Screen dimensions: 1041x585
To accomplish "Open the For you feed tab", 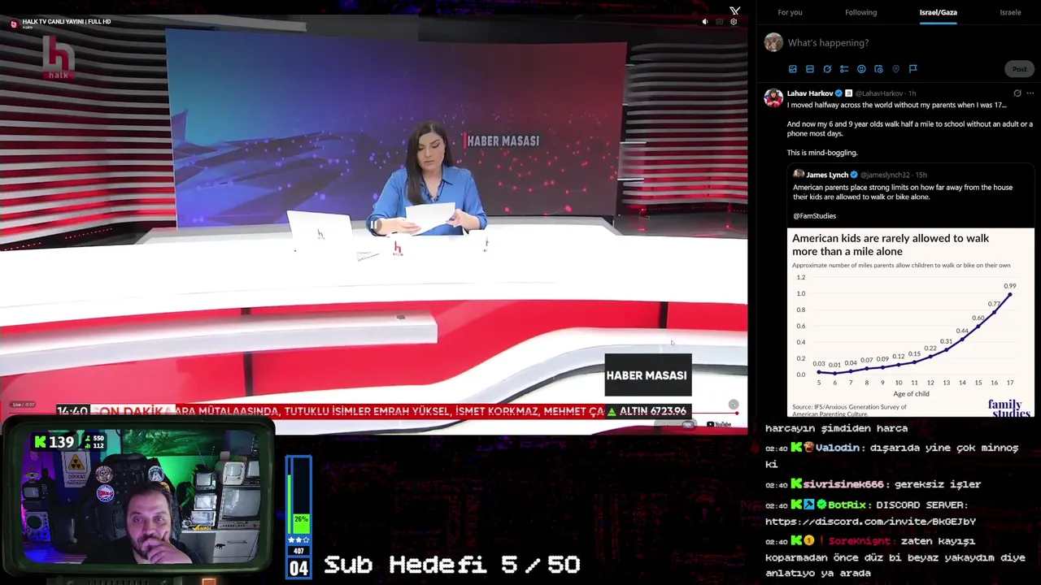I will 790,12.
